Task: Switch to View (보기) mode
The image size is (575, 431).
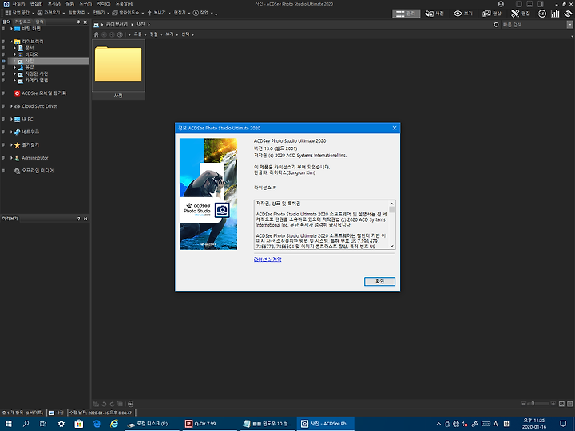Action: [x=462, y=14]
